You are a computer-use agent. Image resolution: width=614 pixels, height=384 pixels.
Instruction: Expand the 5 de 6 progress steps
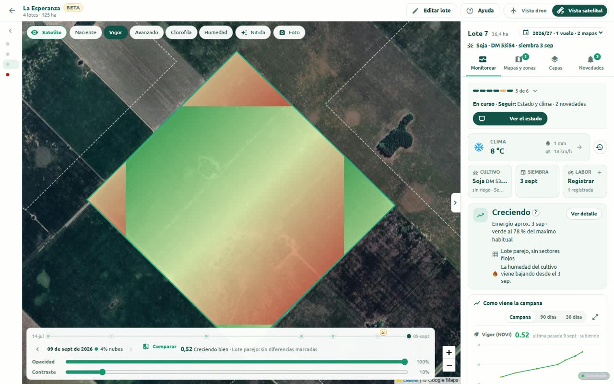click(x=535, y=91)
